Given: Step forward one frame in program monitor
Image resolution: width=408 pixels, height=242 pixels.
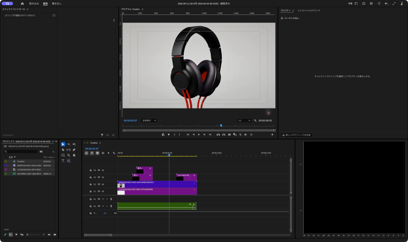Looking at the screenshot, I should 204,135.
